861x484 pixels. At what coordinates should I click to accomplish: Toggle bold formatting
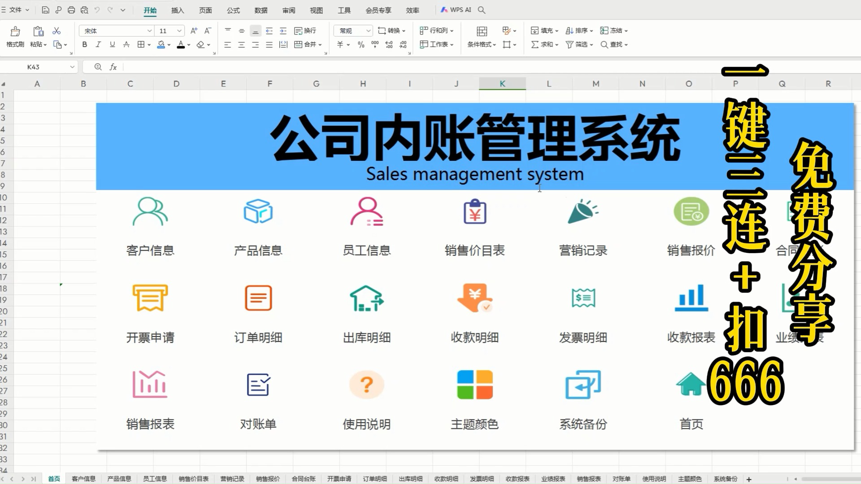click(84, 44)
